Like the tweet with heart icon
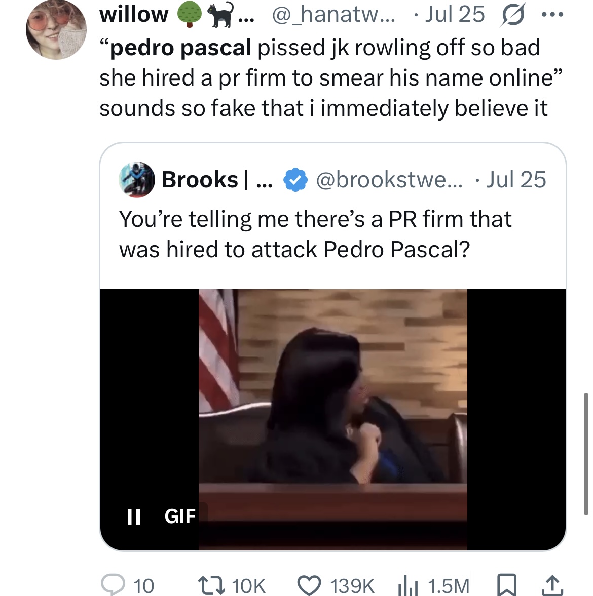 pos(309,585)
